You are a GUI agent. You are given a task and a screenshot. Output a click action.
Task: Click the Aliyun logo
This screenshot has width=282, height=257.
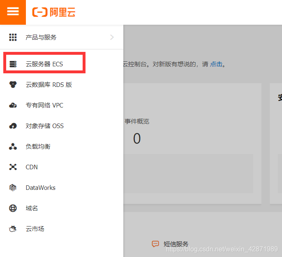click(x=53, y=12)
